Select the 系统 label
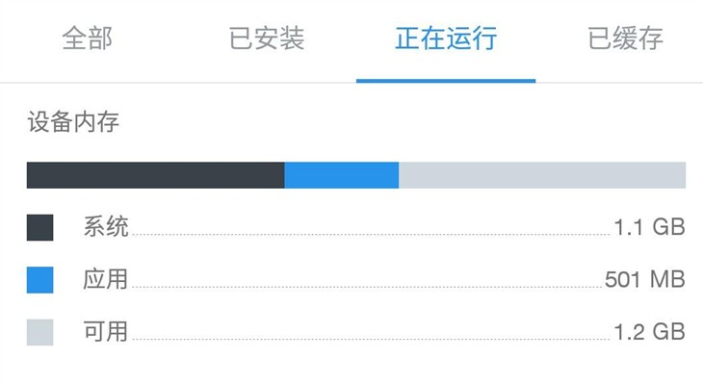 [x=106, y=227]
